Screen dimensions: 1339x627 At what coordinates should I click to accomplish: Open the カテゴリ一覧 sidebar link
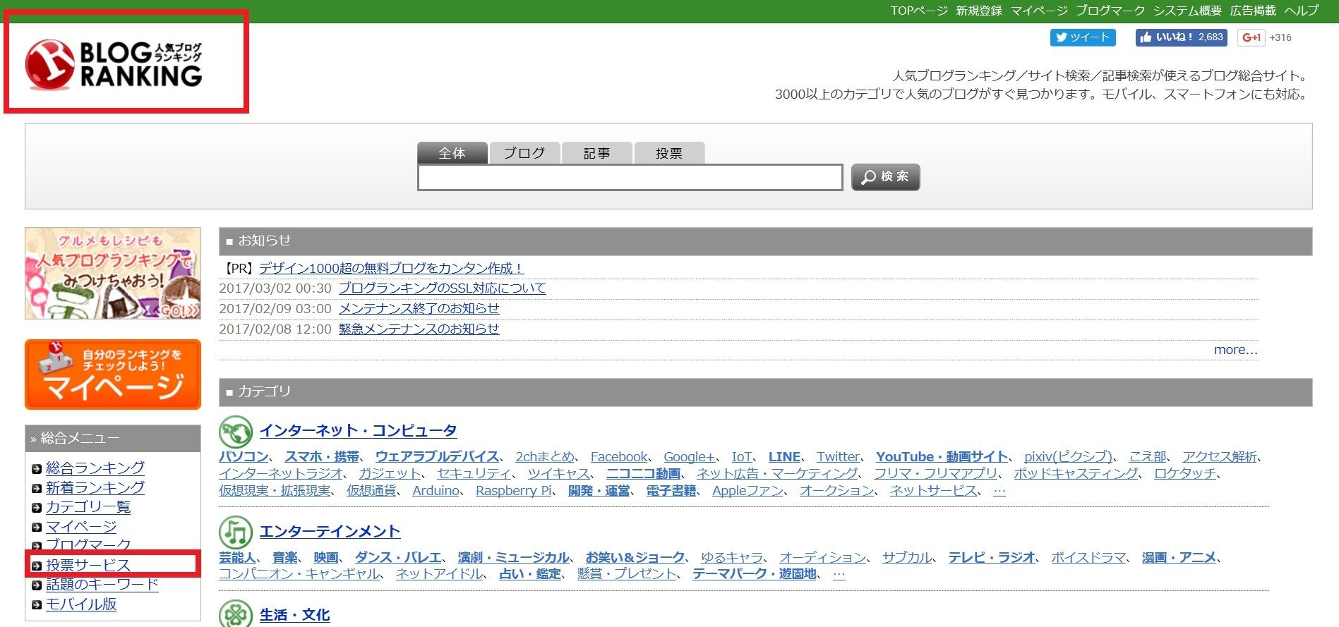click(x=88, y=508)
